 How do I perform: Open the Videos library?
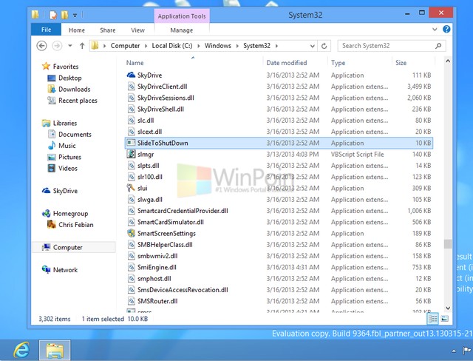click(68, 168)
